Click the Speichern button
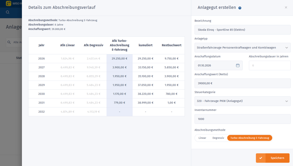Viewport: 293px width, 166px height. coord(272,158)
